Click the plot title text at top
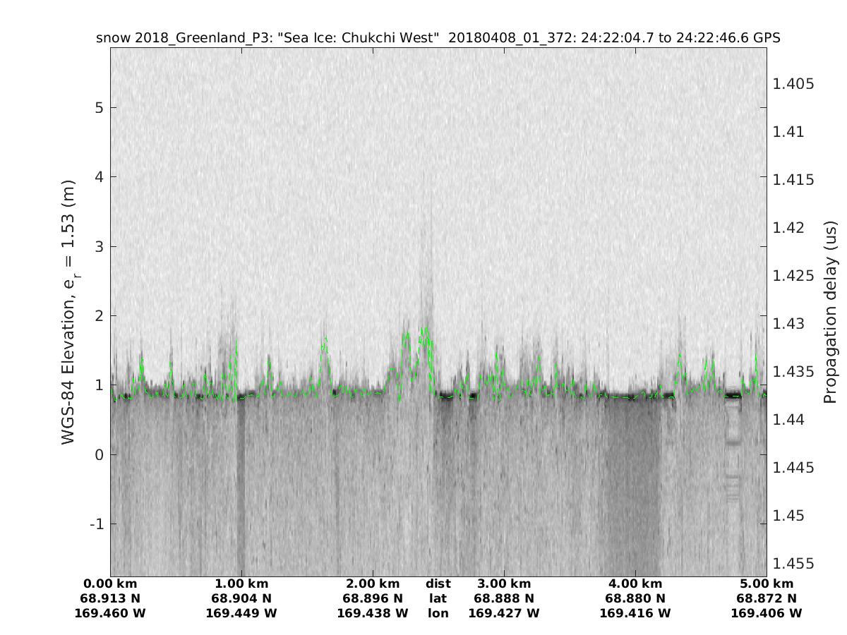The height and width of the screenshot is (635, 847). click(x=438, y=37)
